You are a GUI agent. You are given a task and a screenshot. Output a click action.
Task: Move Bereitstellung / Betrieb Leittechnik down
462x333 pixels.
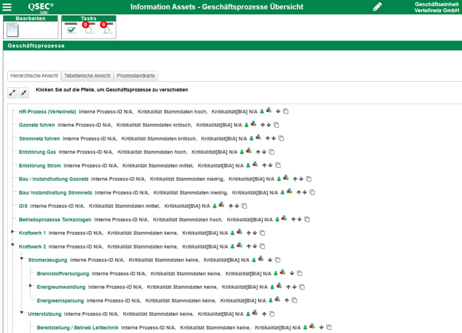(321, 327)
